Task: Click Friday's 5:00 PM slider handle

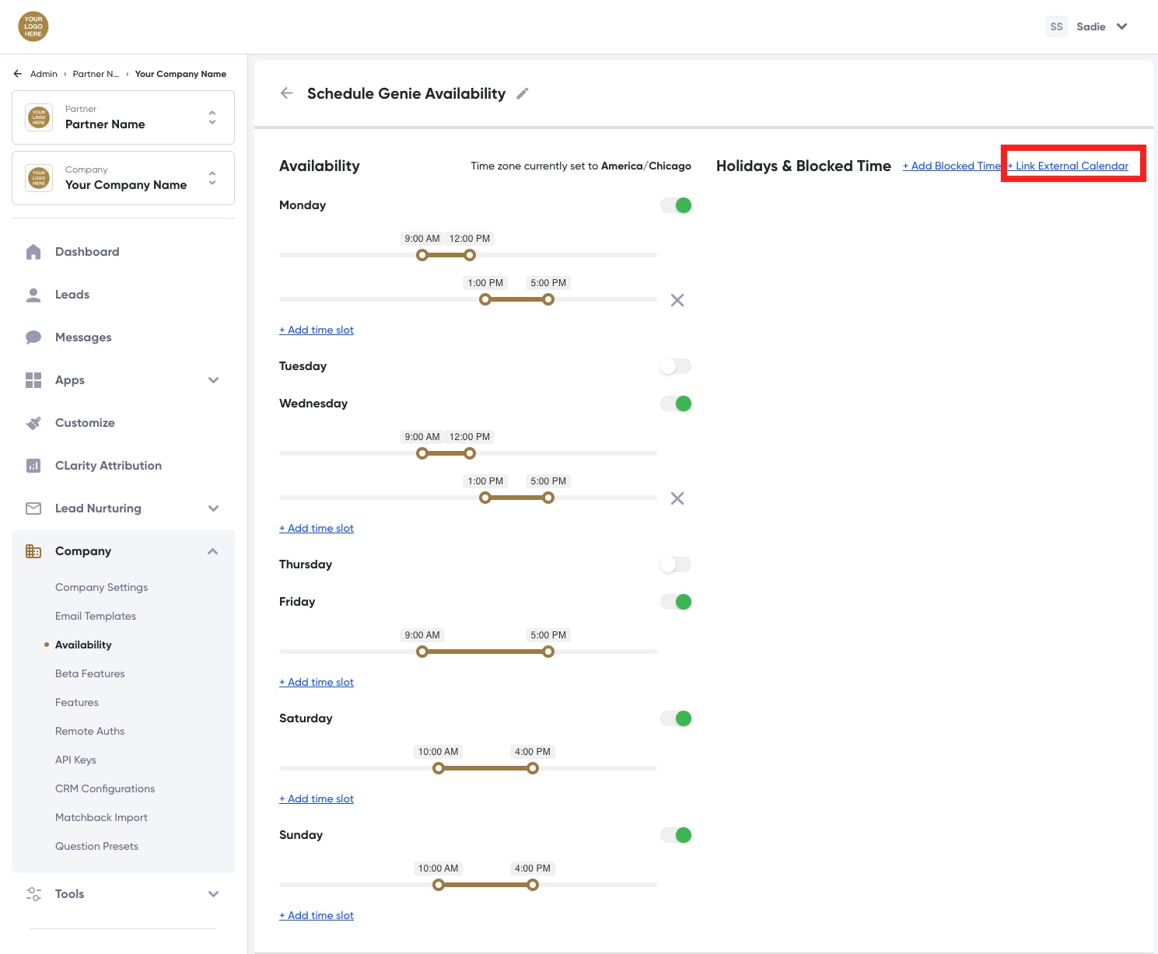Action: point(548,652)
